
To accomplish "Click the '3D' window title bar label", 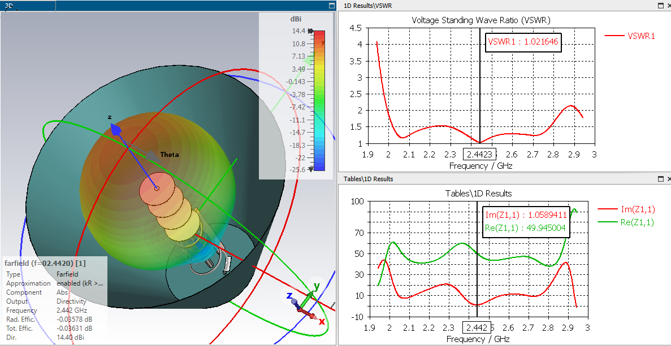I will coord(8,6).
